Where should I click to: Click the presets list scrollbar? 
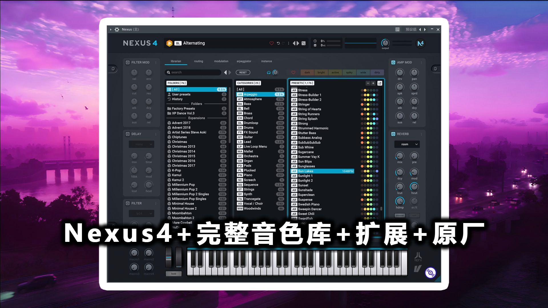click(381, 209)
